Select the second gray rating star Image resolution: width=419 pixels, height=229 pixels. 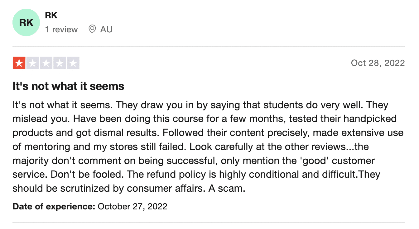32,63
